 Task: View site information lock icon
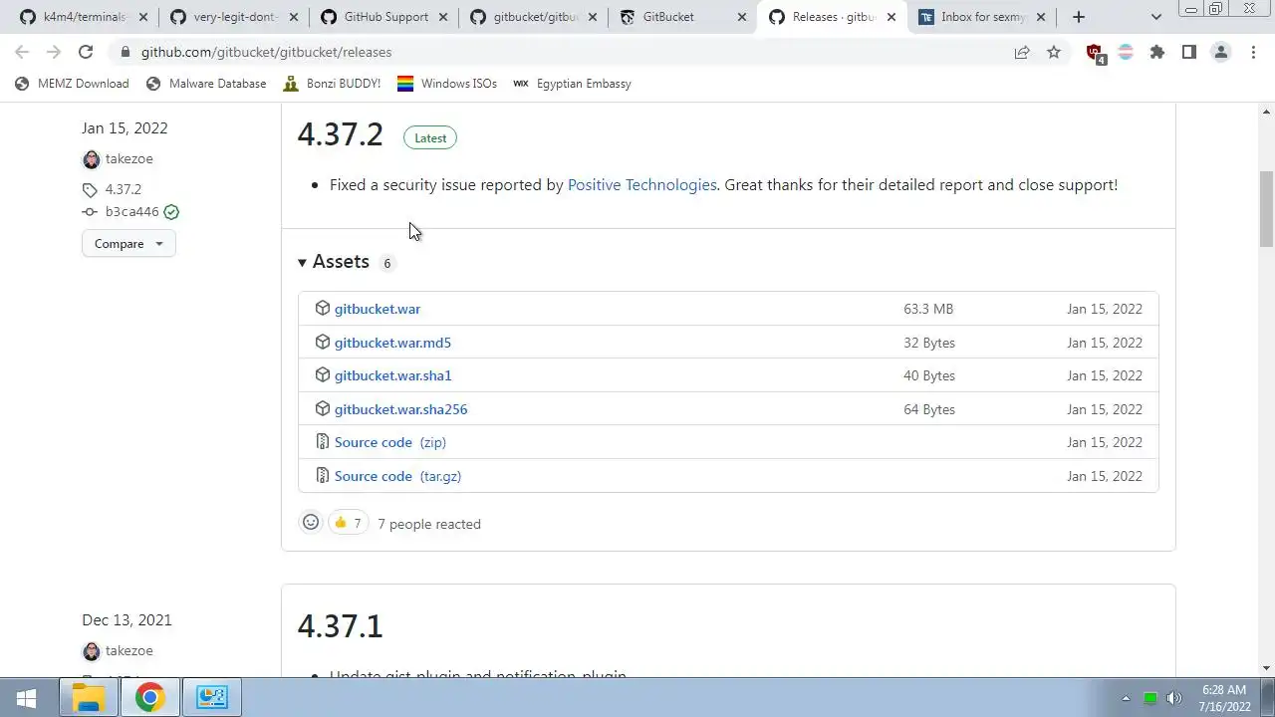click(x=124, y=52)
